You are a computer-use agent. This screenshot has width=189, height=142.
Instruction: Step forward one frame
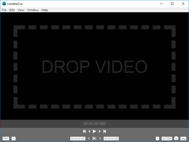(100, 131)
